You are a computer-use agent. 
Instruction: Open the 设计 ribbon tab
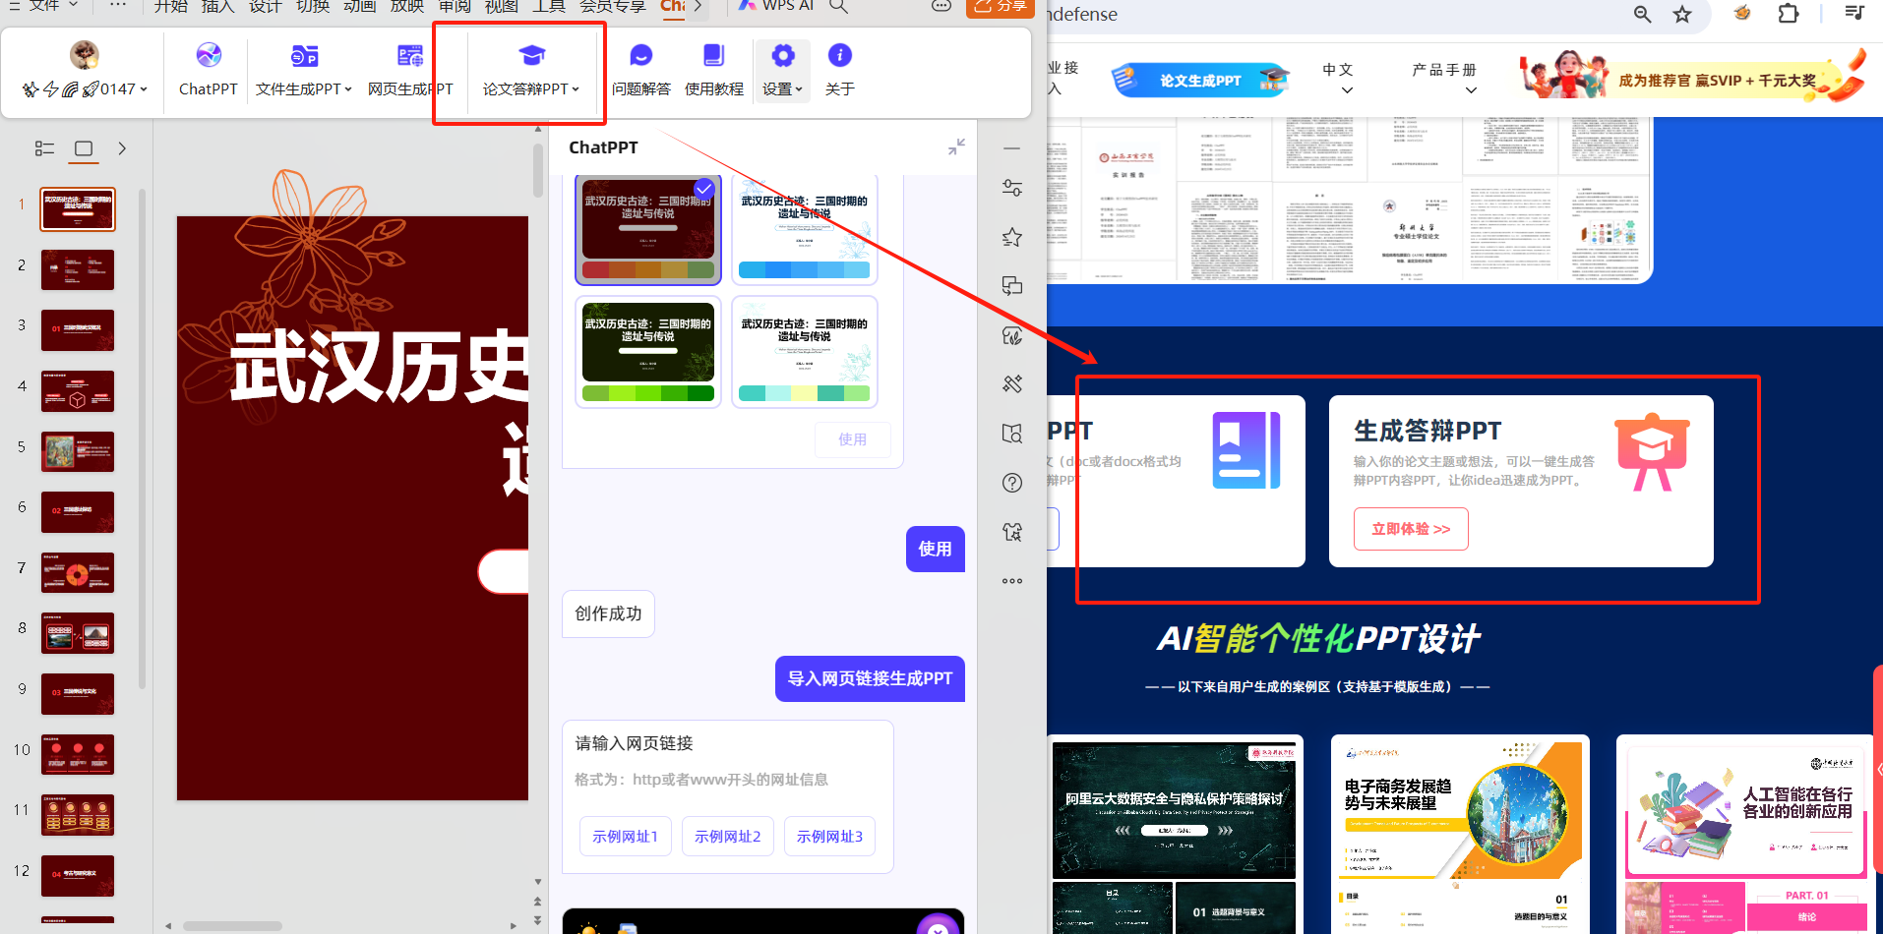point(265,6)
